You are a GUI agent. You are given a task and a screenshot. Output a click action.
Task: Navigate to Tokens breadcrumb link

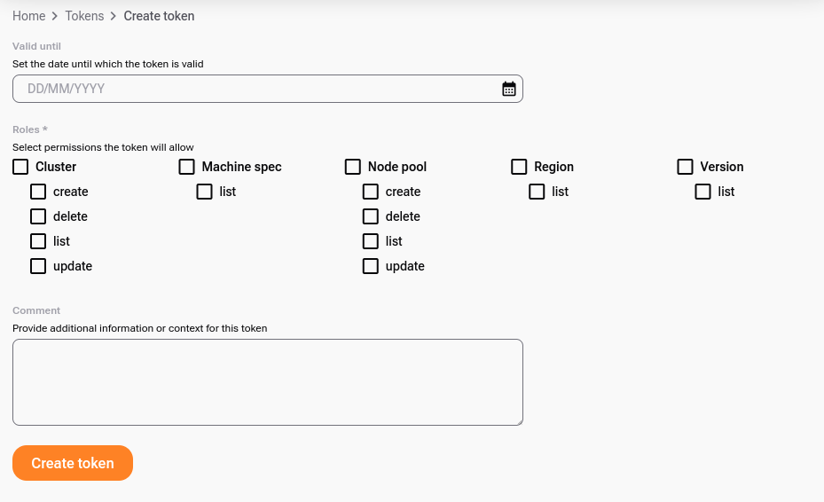click(x=84, y=16)
